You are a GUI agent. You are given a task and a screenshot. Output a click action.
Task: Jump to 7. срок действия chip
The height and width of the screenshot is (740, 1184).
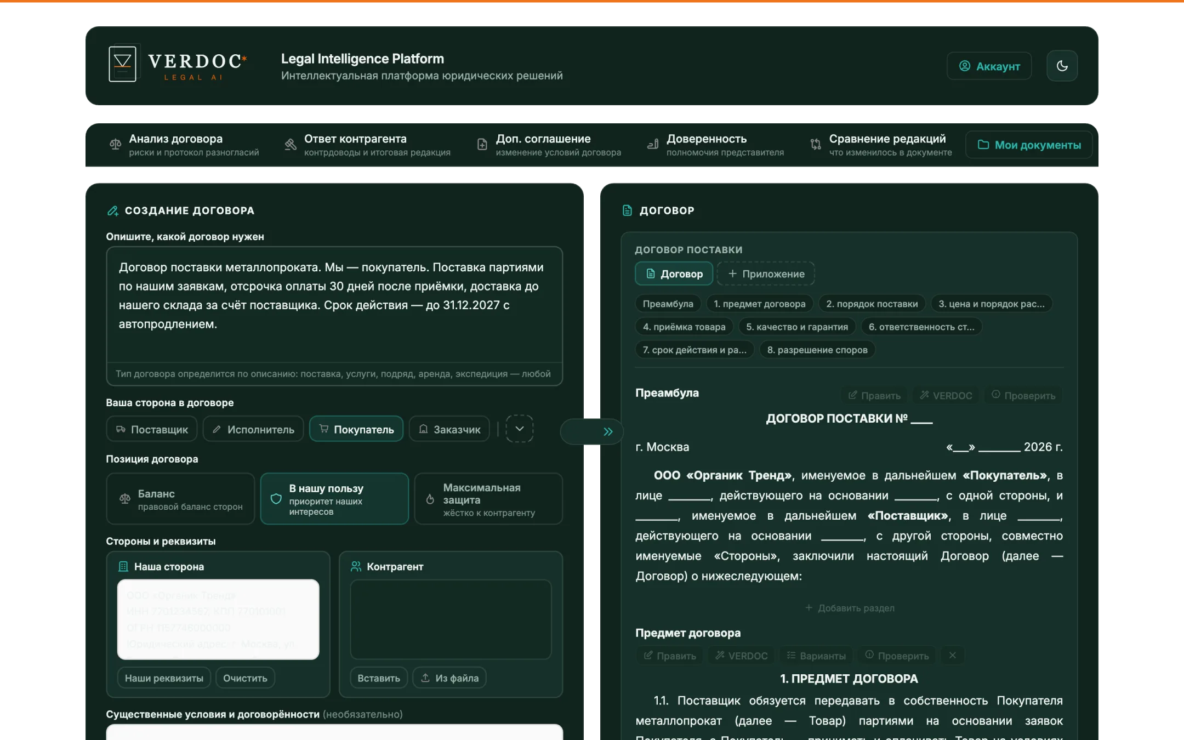(695, 350)
